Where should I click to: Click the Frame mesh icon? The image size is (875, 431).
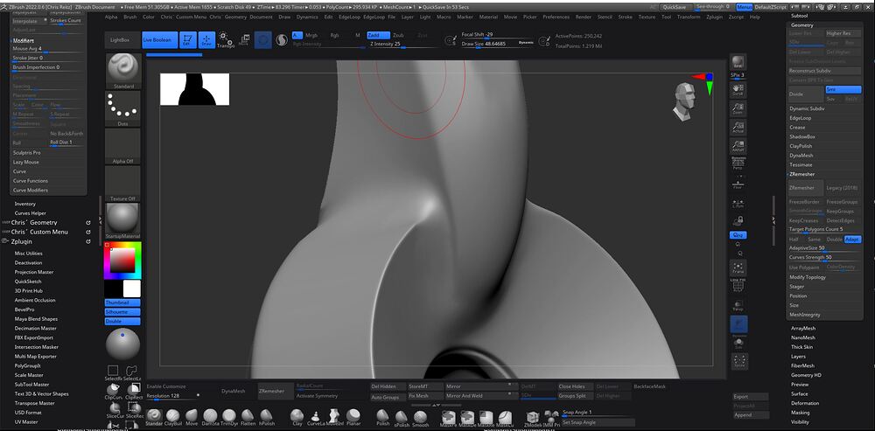point(738,268)
